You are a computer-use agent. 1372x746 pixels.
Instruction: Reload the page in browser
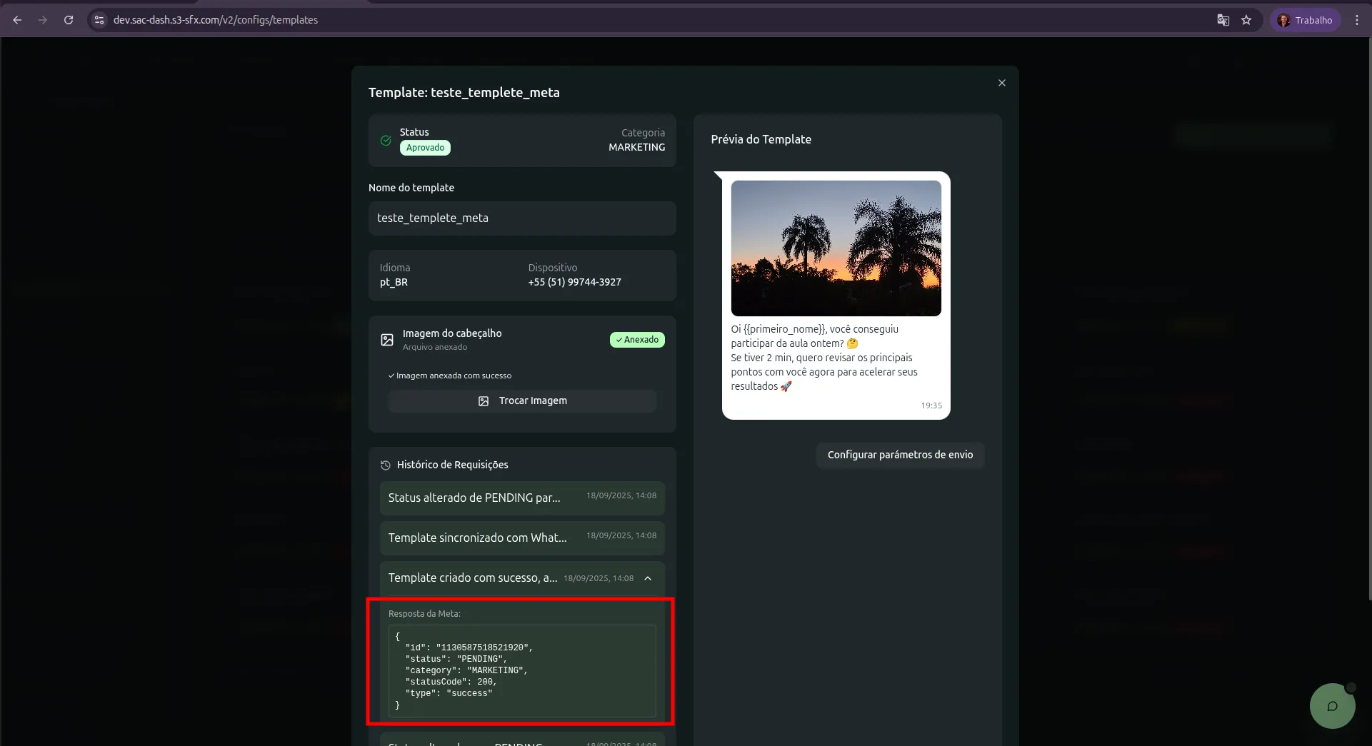click(x=69, y=20)
